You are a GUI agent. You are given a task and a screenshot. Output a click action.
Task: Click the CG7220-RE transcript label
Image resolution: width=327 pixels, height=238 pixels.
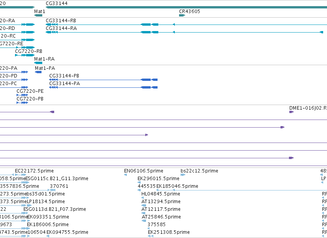tap(12, 44)
